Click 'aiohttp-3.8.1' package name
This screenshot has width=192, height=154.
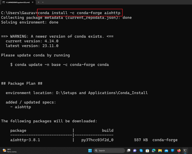click(x=25, y=140)
